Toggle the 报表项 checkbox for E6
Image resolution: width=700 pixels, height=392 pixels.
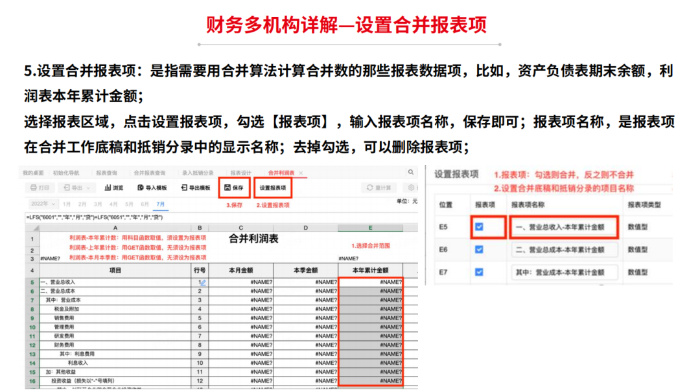[x=480, y=250]
